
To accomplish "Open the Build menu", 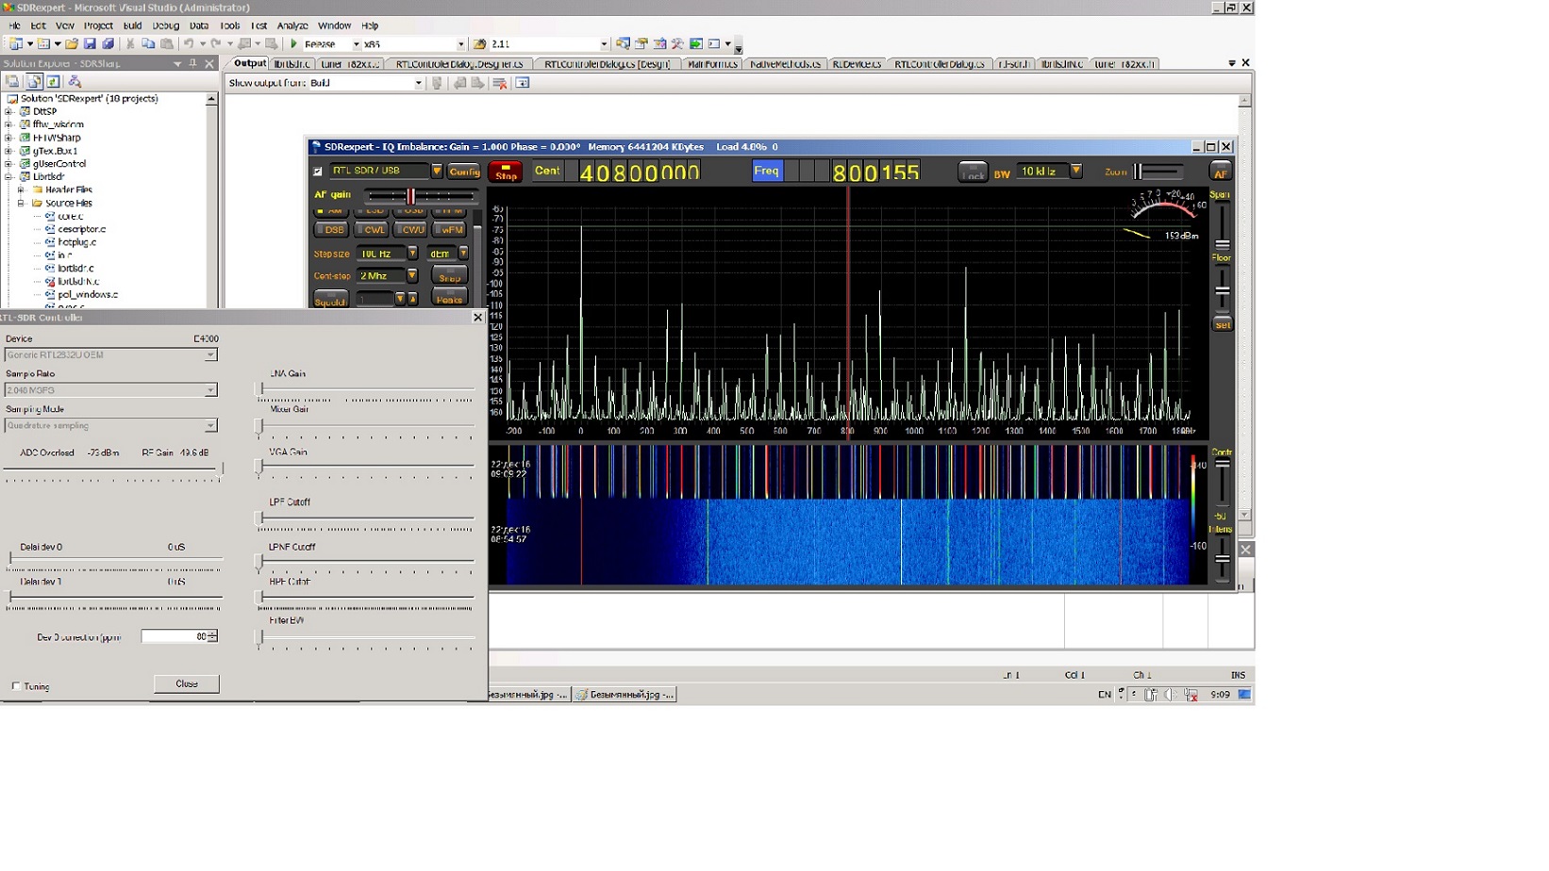I will pos(132,25).
